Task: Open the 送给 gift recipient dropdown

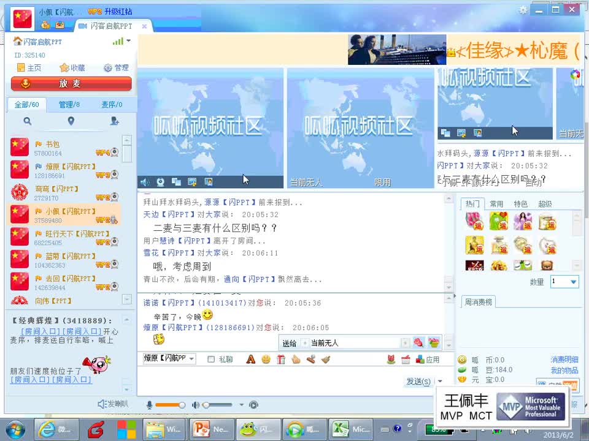Action: 405,343
